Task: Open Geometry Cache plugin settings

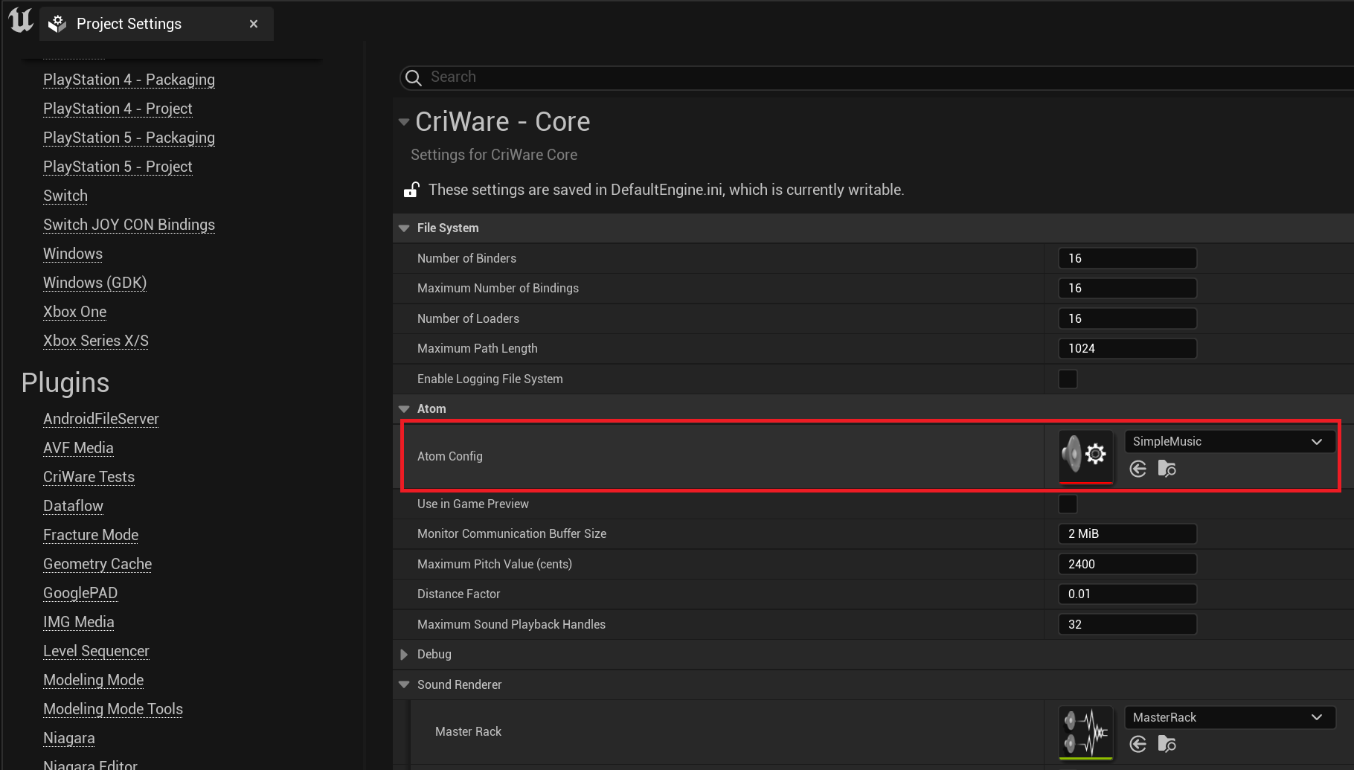Action: [x=97, y=564]
